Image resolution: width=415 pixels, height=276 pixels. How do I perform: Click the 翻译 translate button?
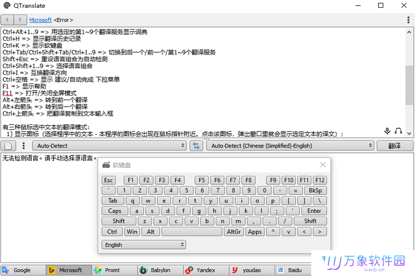click(x=394, y=146)
